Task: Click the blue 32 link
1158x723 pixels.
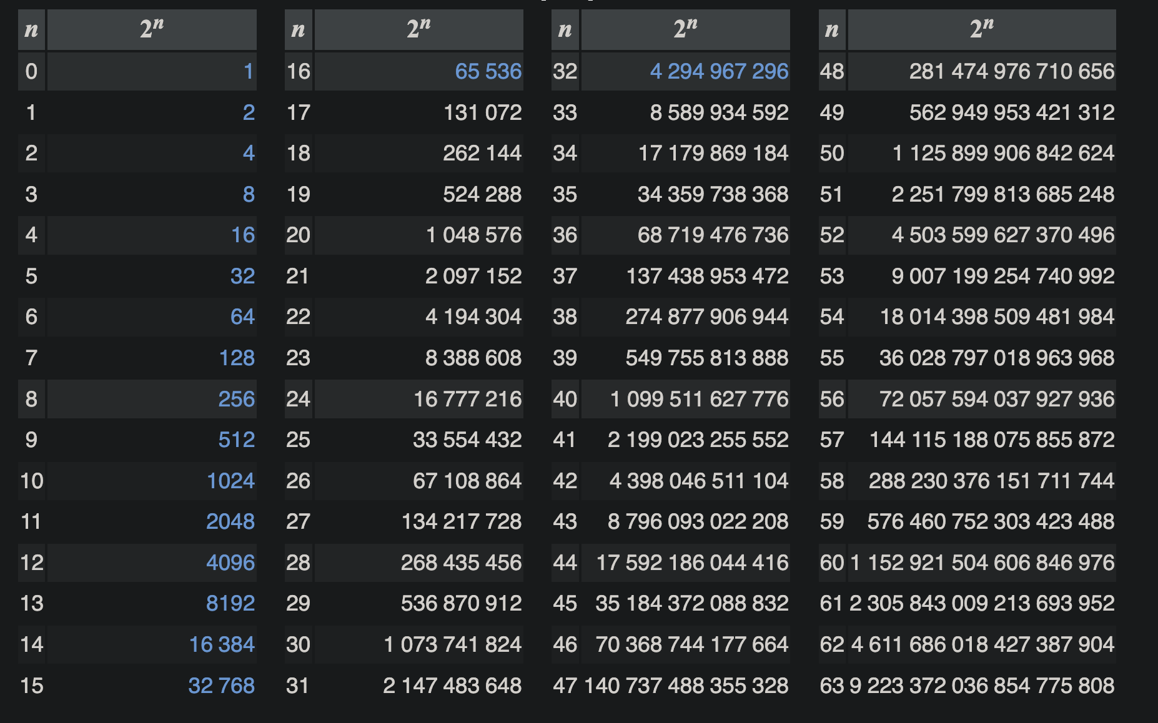Action: (x=244, y=276)
